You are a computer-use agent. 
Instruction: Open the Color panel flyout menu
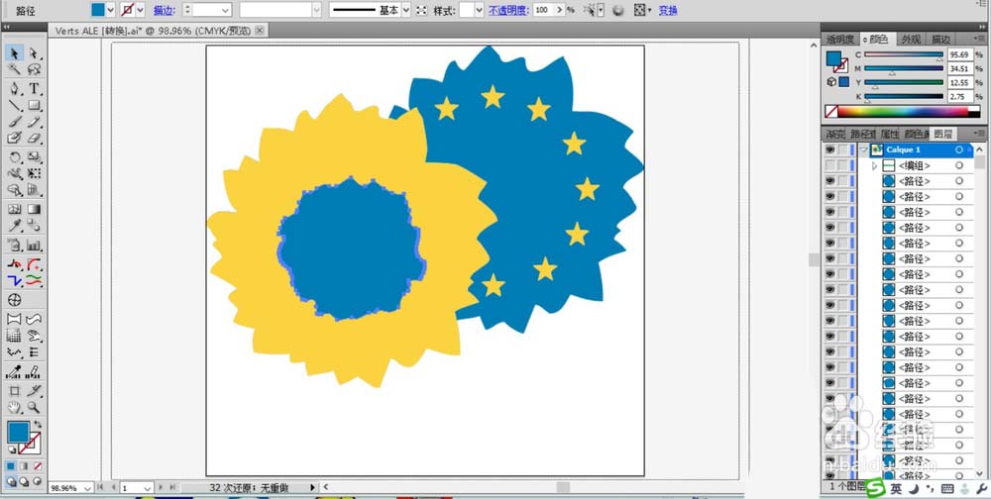click(978, 40)
